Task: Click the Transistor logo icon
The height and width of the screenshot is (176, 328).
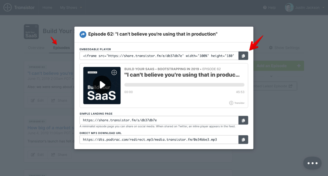Action: 7,7
